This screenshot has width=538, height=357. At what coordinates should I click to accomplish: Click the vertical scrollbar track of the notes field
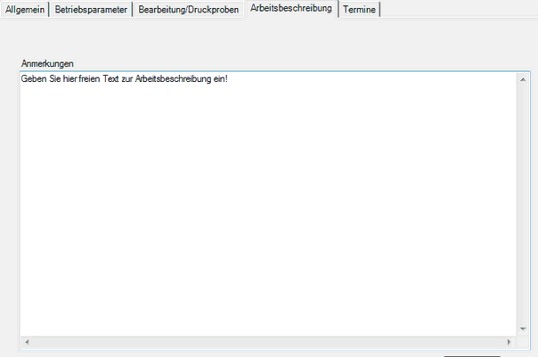point(524,205)
